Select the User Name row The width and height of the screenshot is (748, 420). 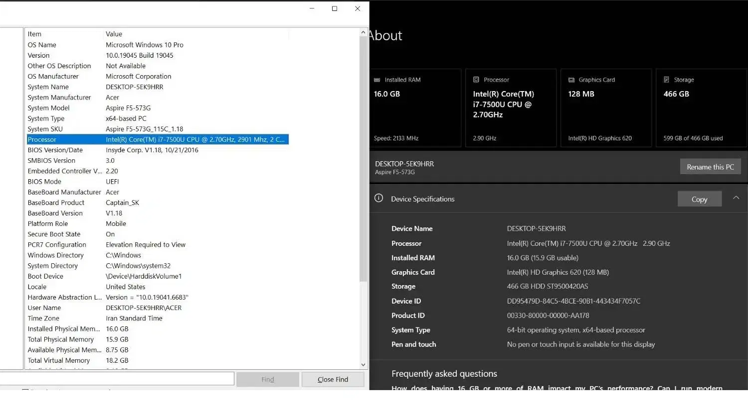click(158, 308)
